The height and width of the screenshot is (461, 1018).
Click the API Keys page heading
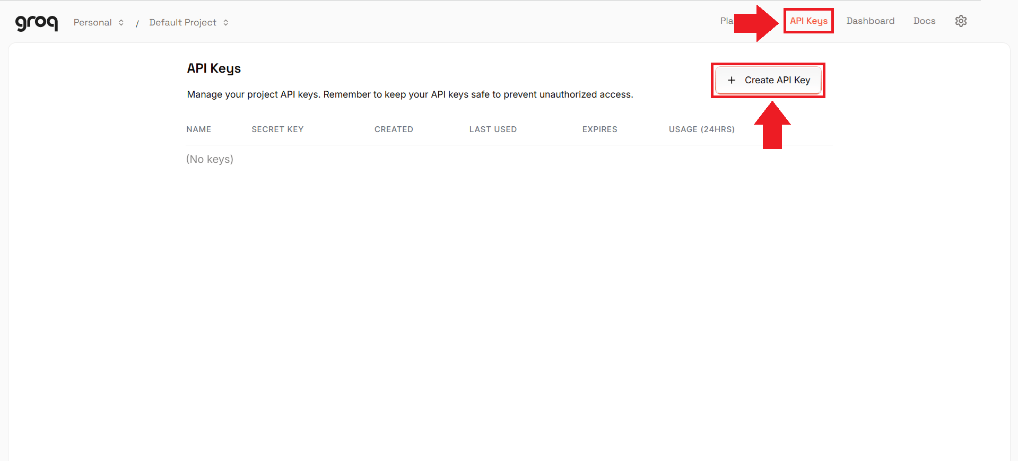(214, 68)
